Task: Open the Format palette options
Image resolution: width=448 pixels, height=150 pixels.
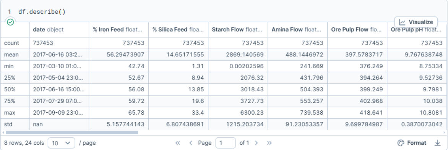Action: pos(412,143)
